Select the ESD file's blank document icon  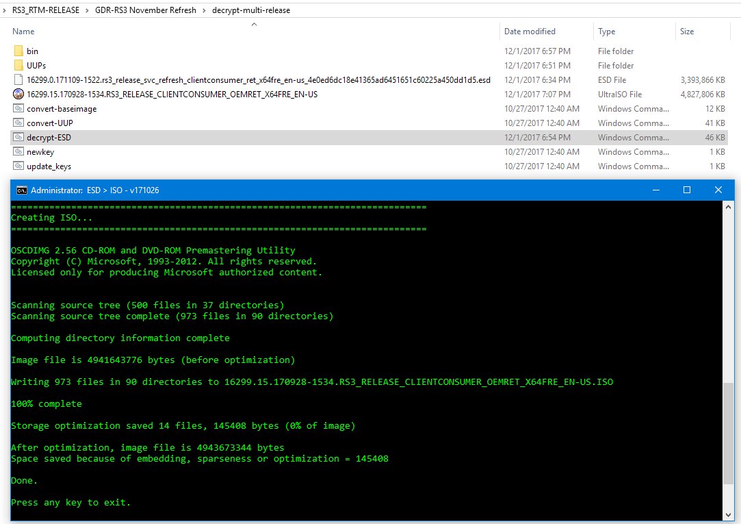[x=18, y=80]
